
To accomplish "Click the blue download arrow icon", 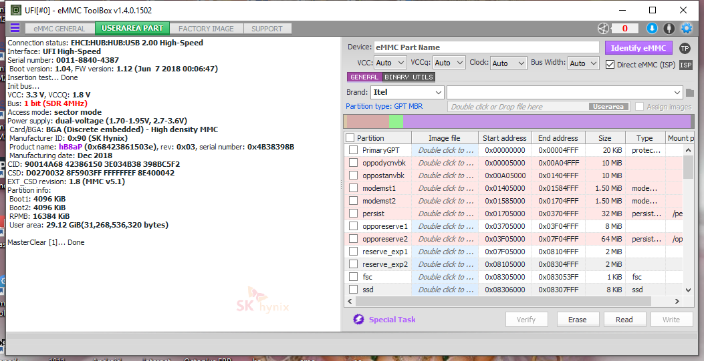I will pos(652,28).
